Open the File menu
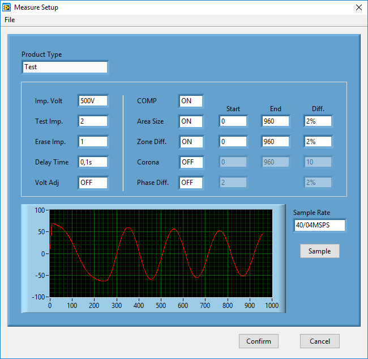The image size is (368, 359). 10,20
